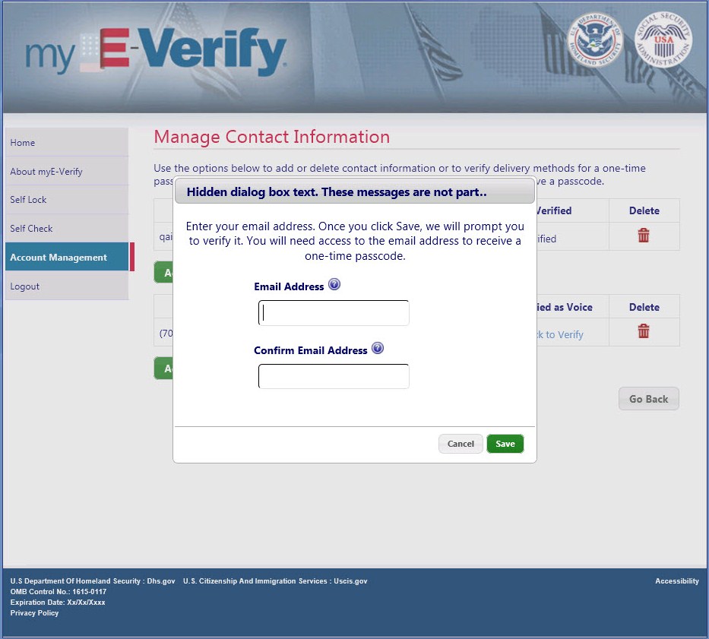Viewport: 709px width, 639px height.
Task: Click the 'Manage Contact Information' heading
Action: coord(272,137)
